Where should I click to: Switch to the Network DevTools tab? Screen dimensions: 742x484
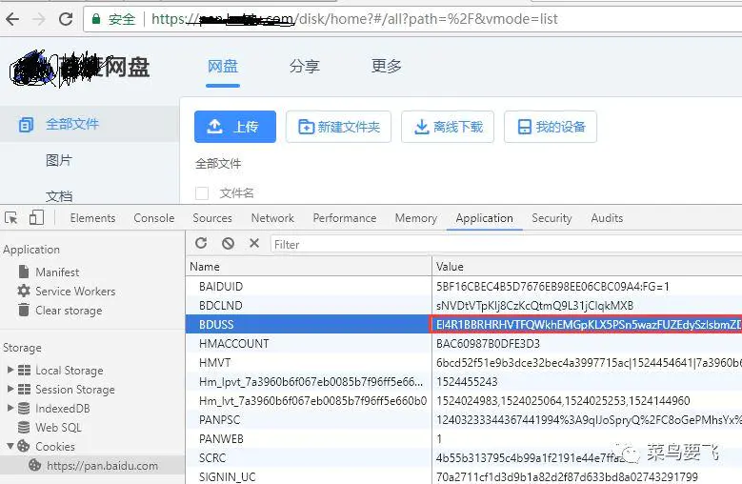pyautogui.click(x=272, y=218)
